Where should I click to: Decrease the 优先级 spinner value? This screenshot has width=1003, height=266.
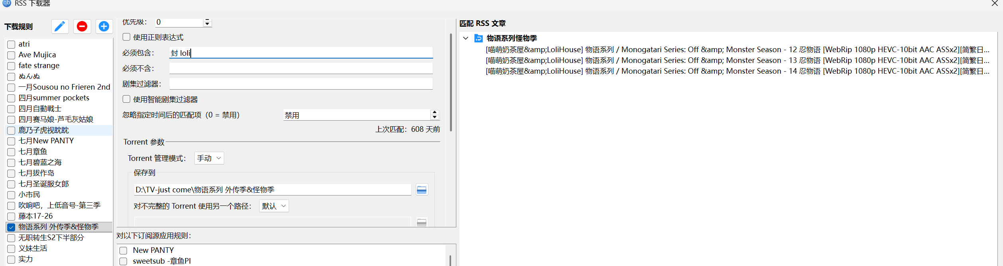207,24
